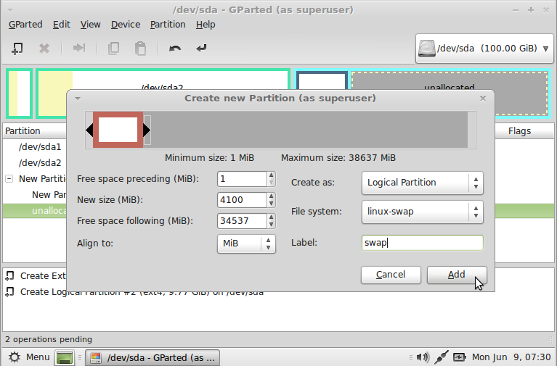557x366 pixels.
Task: Increase Free space following with up arrow
Action: pyautogui.click(x=271, y=217)
